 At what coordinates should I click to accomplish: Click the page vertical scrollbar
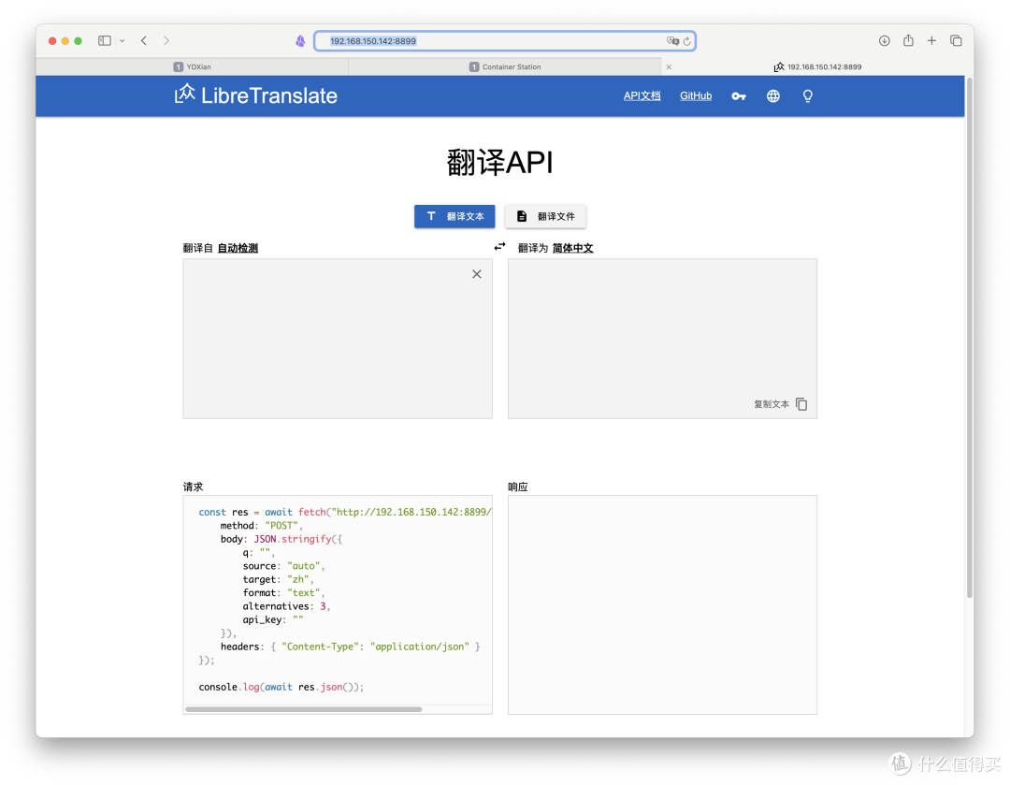[x=969, y=339]
